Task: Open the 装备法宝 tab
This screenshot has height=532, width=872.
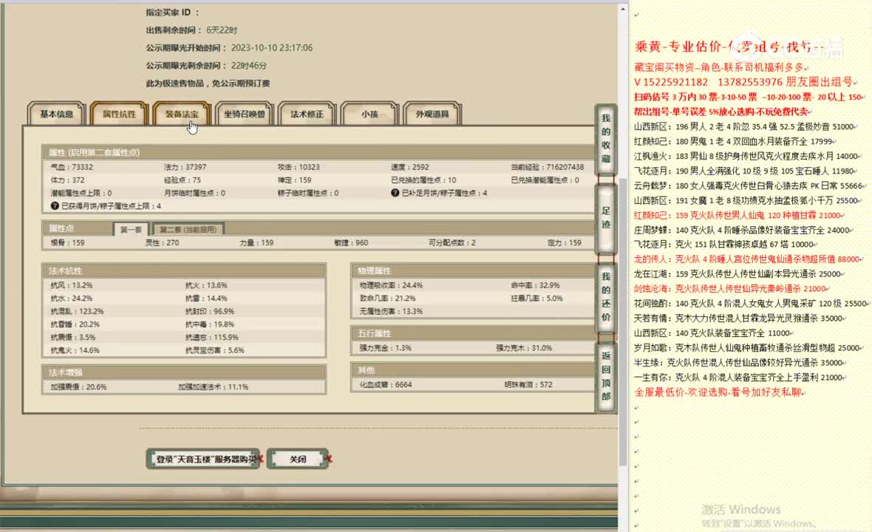Action: click(x=181, y=114)
